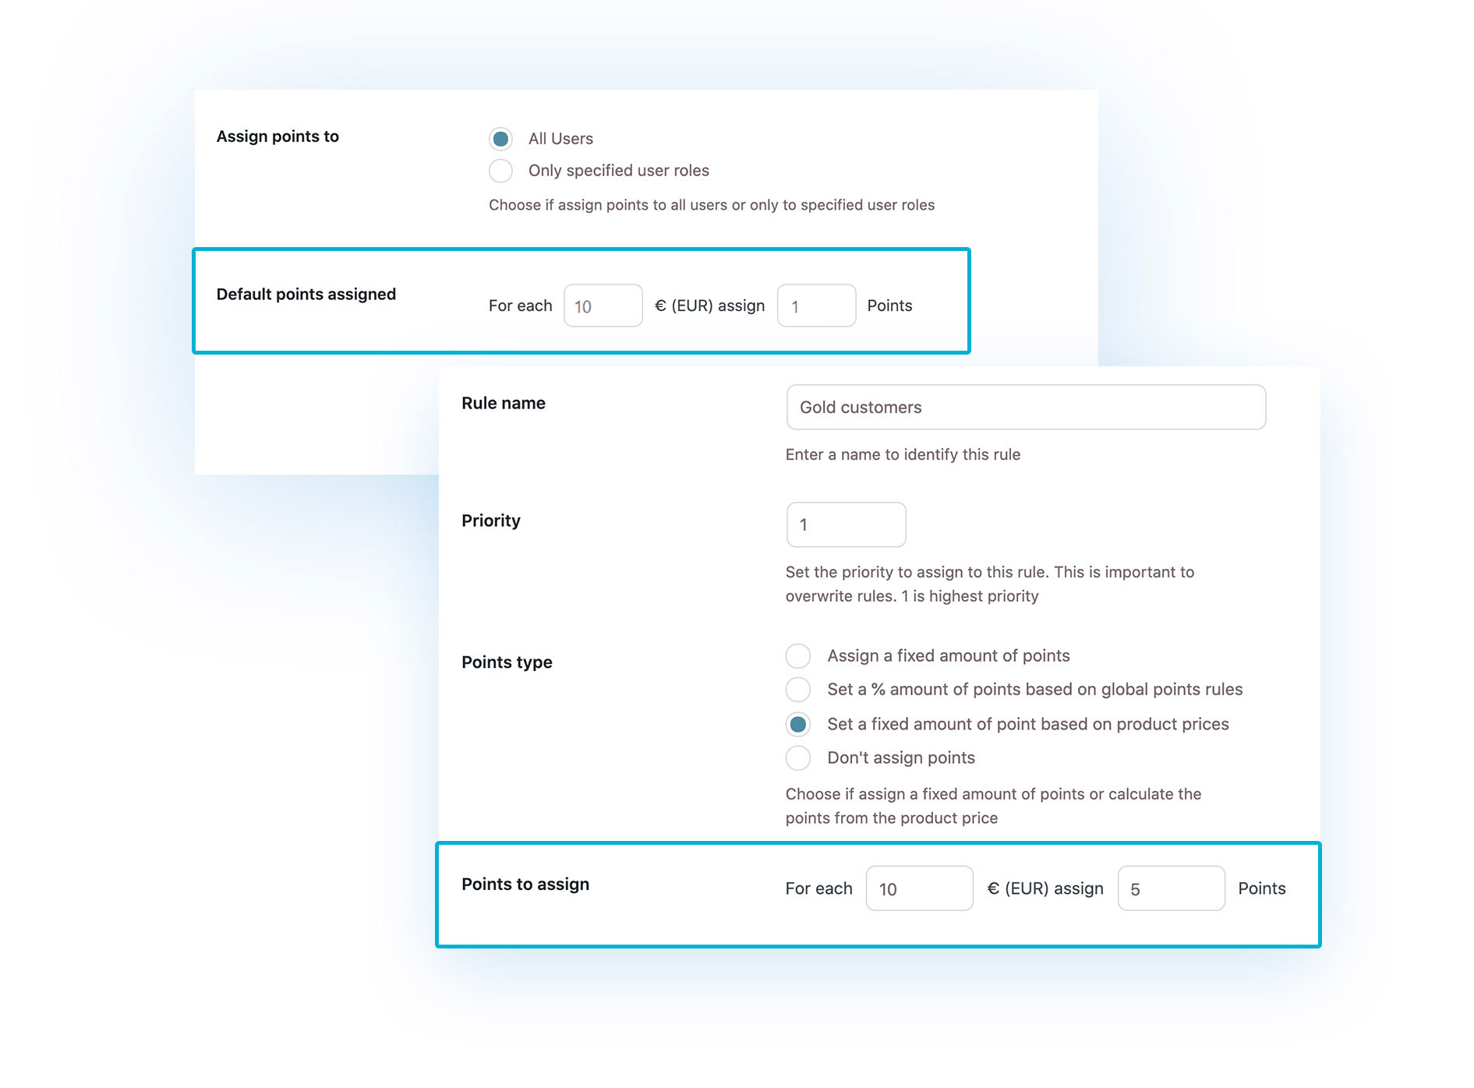Screen dimensions: 1474x1088
Task: Click the Points to assign label
Action: coord(525,885)
